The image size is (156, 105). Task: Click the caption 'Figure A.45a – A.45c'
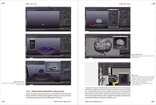[x=19, y=82]
